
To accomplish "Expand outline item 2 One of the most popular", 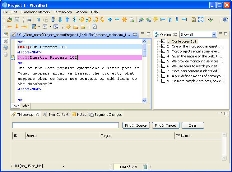I will coord(163,46).
